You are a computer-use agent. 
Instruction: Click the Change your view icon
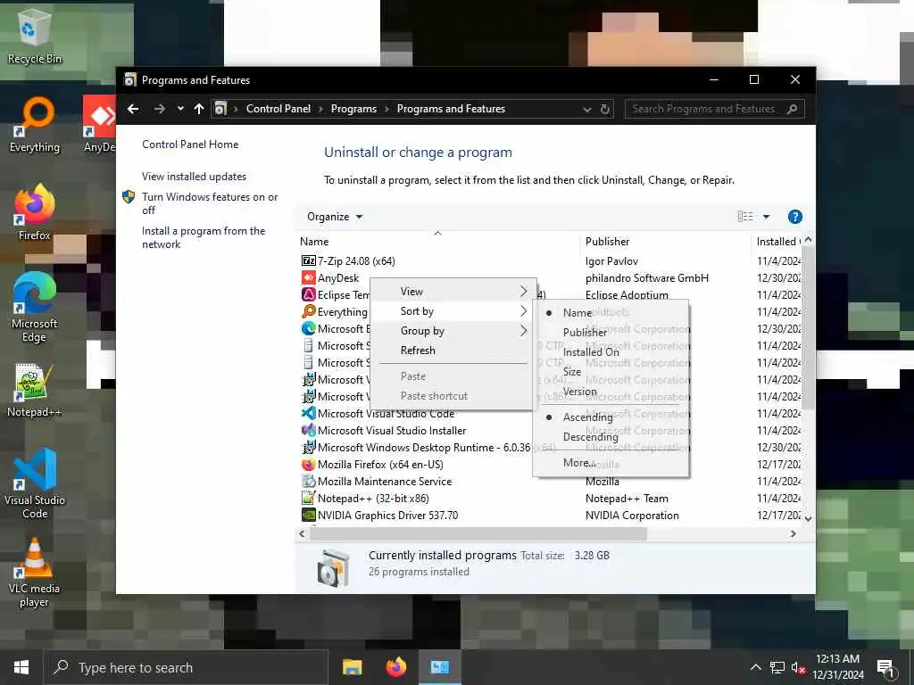pos(745,217)
